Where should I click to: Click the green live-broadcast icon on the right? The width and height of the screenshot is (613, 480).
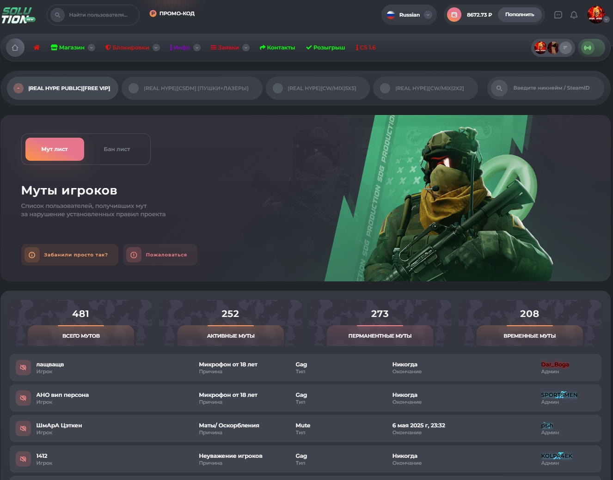[588, 47]
